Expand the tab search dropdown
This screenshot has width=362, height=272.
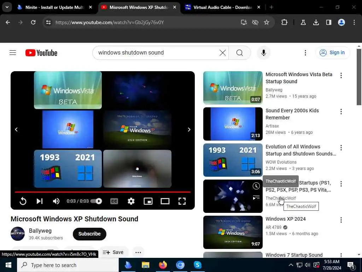7,7
